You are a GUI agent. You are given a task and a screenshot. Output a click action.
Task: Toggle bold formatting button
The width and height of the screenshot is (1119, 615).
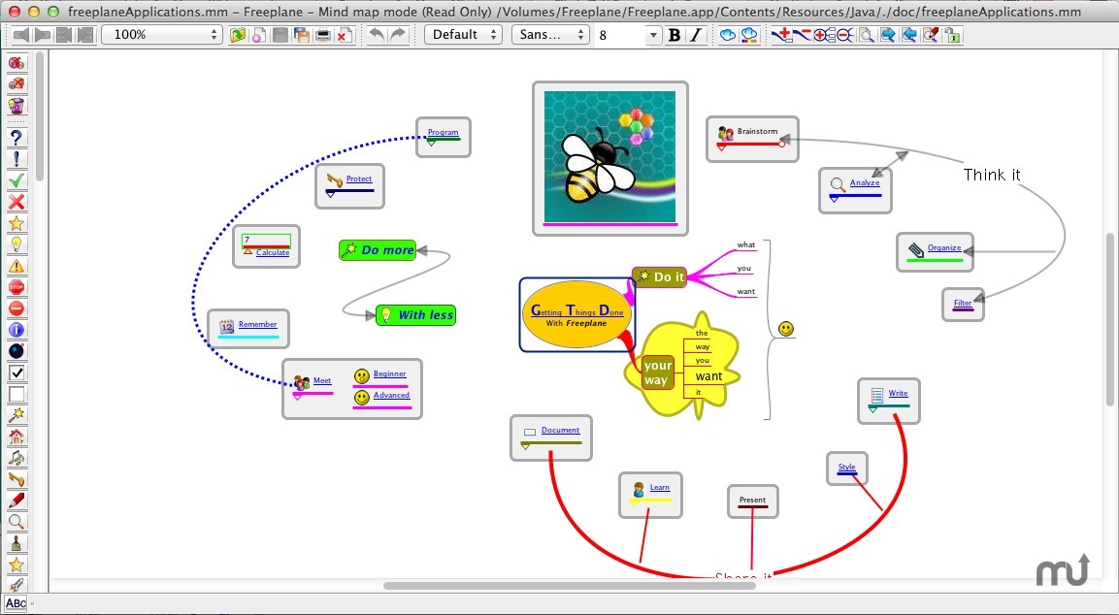(x=675, y=35)
